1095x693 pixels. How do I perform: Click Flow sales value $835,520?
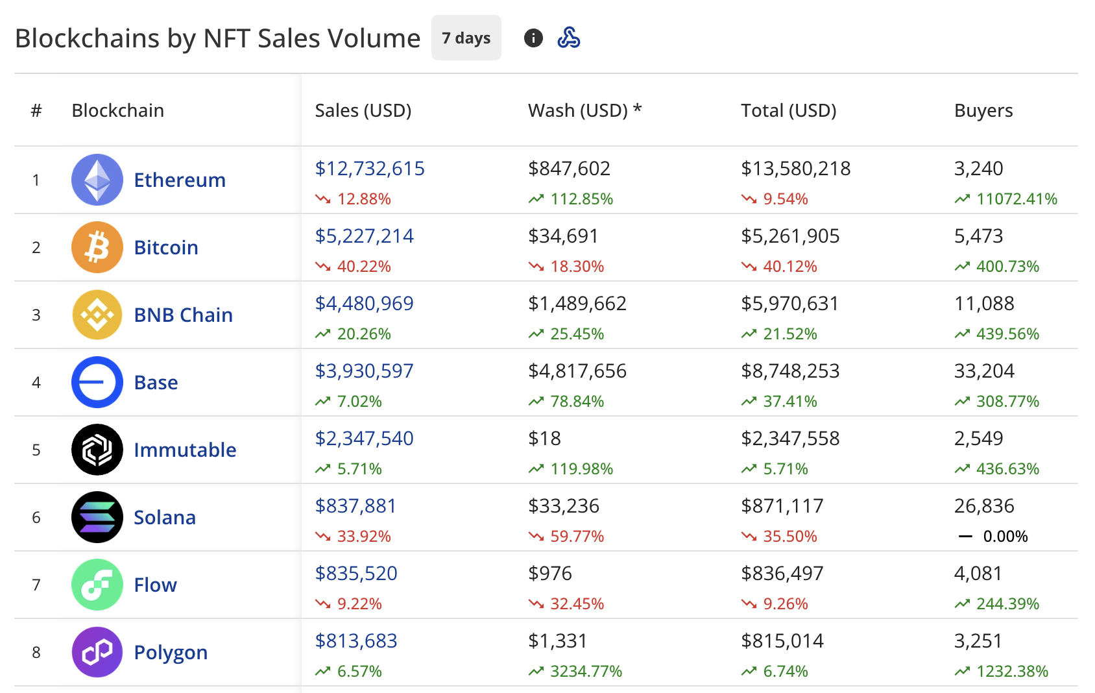356,574
